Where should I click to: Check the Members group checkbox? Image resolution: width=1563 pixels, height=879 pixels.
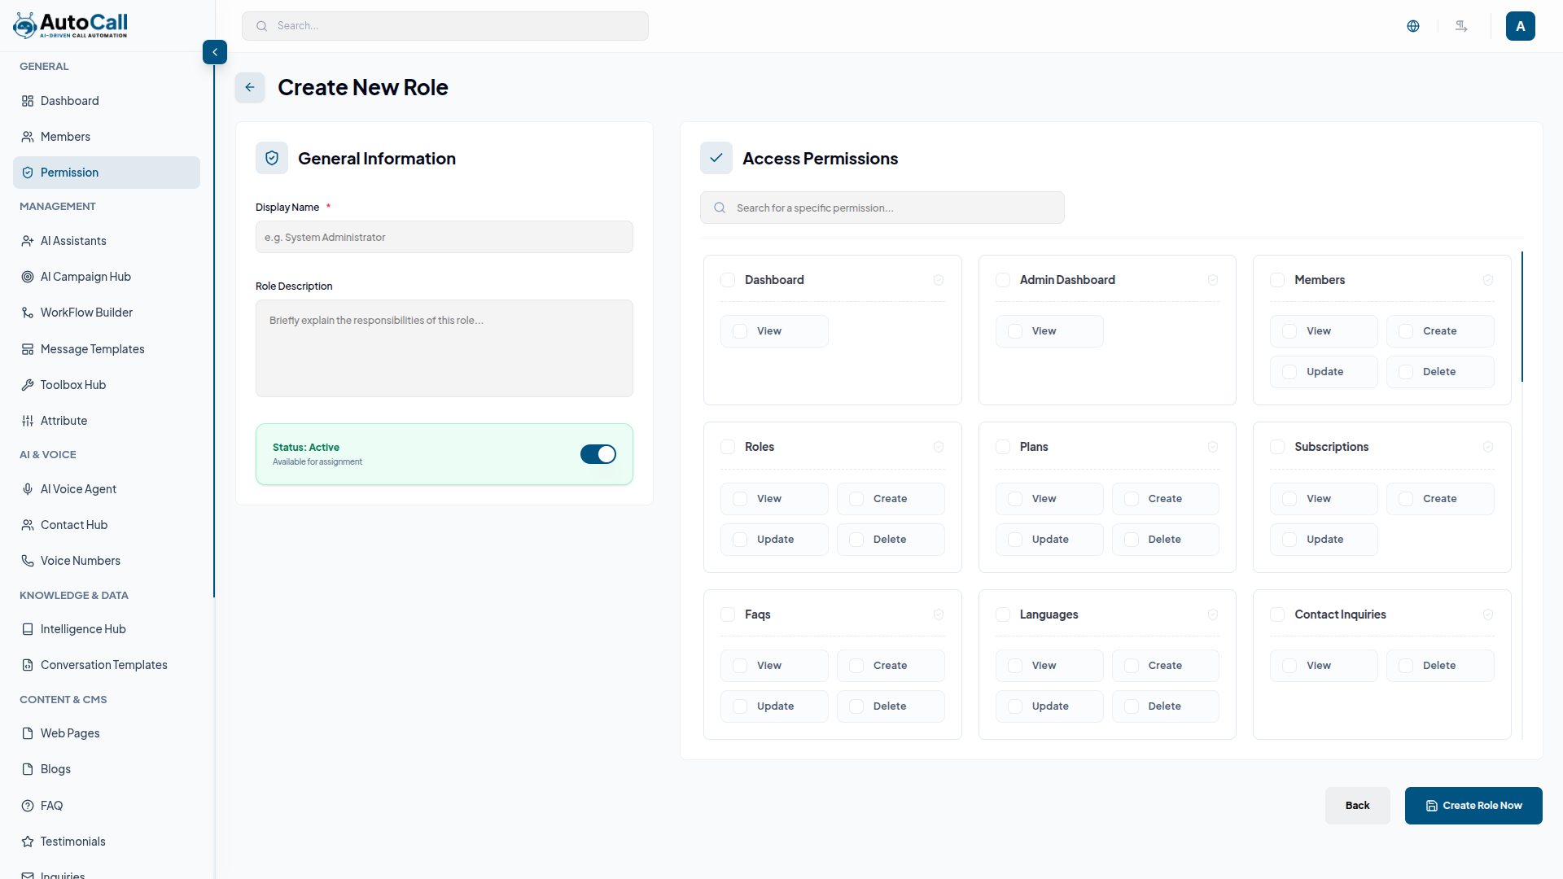coord(1277,280)
